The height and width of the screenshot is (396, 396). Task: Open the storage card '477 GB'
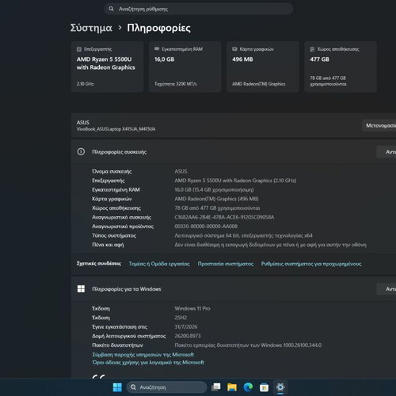pos(341,67)
